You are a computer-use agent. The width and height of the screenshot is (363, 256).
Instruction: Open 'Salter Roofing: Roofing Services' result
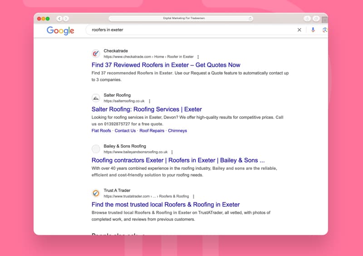147,109
